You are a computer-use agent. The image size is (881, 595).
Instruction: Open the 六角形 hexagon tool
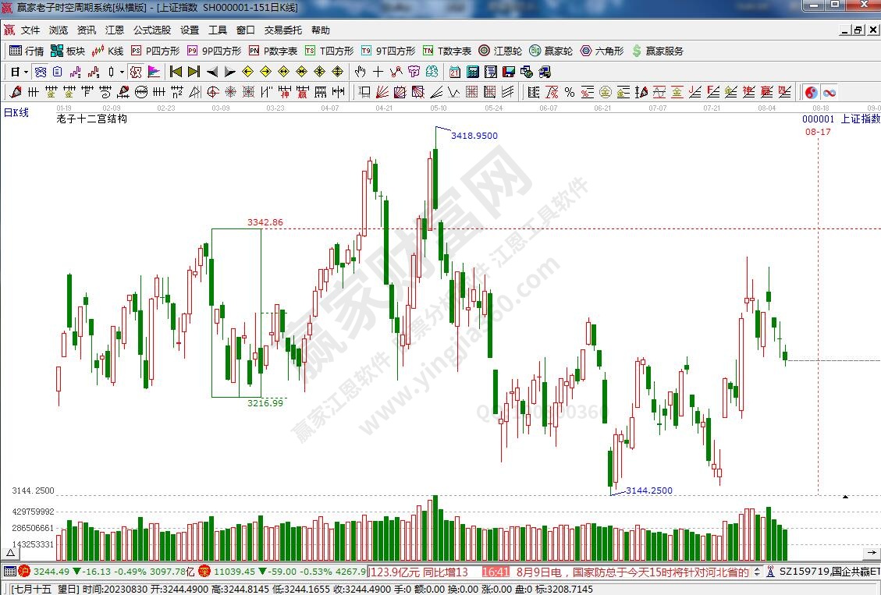pos(601,51)
